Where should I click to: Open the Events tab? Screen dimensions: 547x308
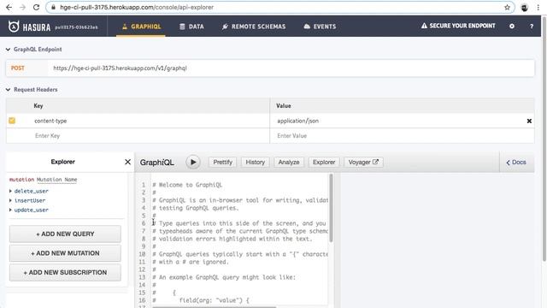pyautogui.click(x=320, y=27)
